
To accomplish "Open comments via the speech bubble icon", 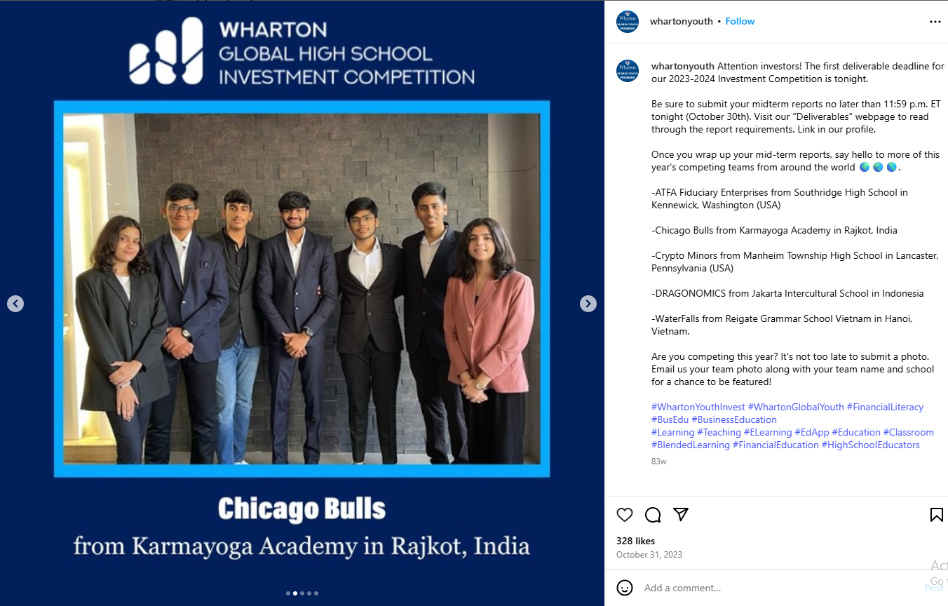I will tap(653, 515).
